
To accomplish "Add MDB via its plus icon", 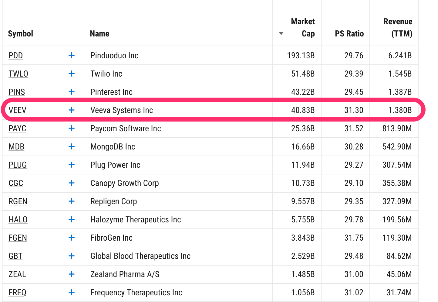I will click(72, 146).
